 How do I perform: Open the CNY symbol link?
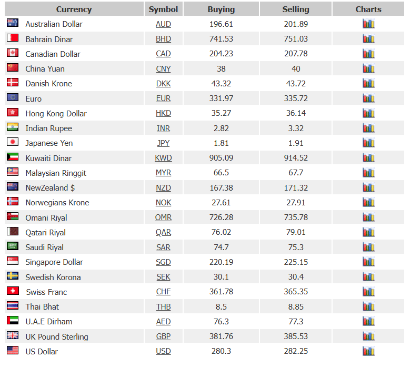coord(163,69)
